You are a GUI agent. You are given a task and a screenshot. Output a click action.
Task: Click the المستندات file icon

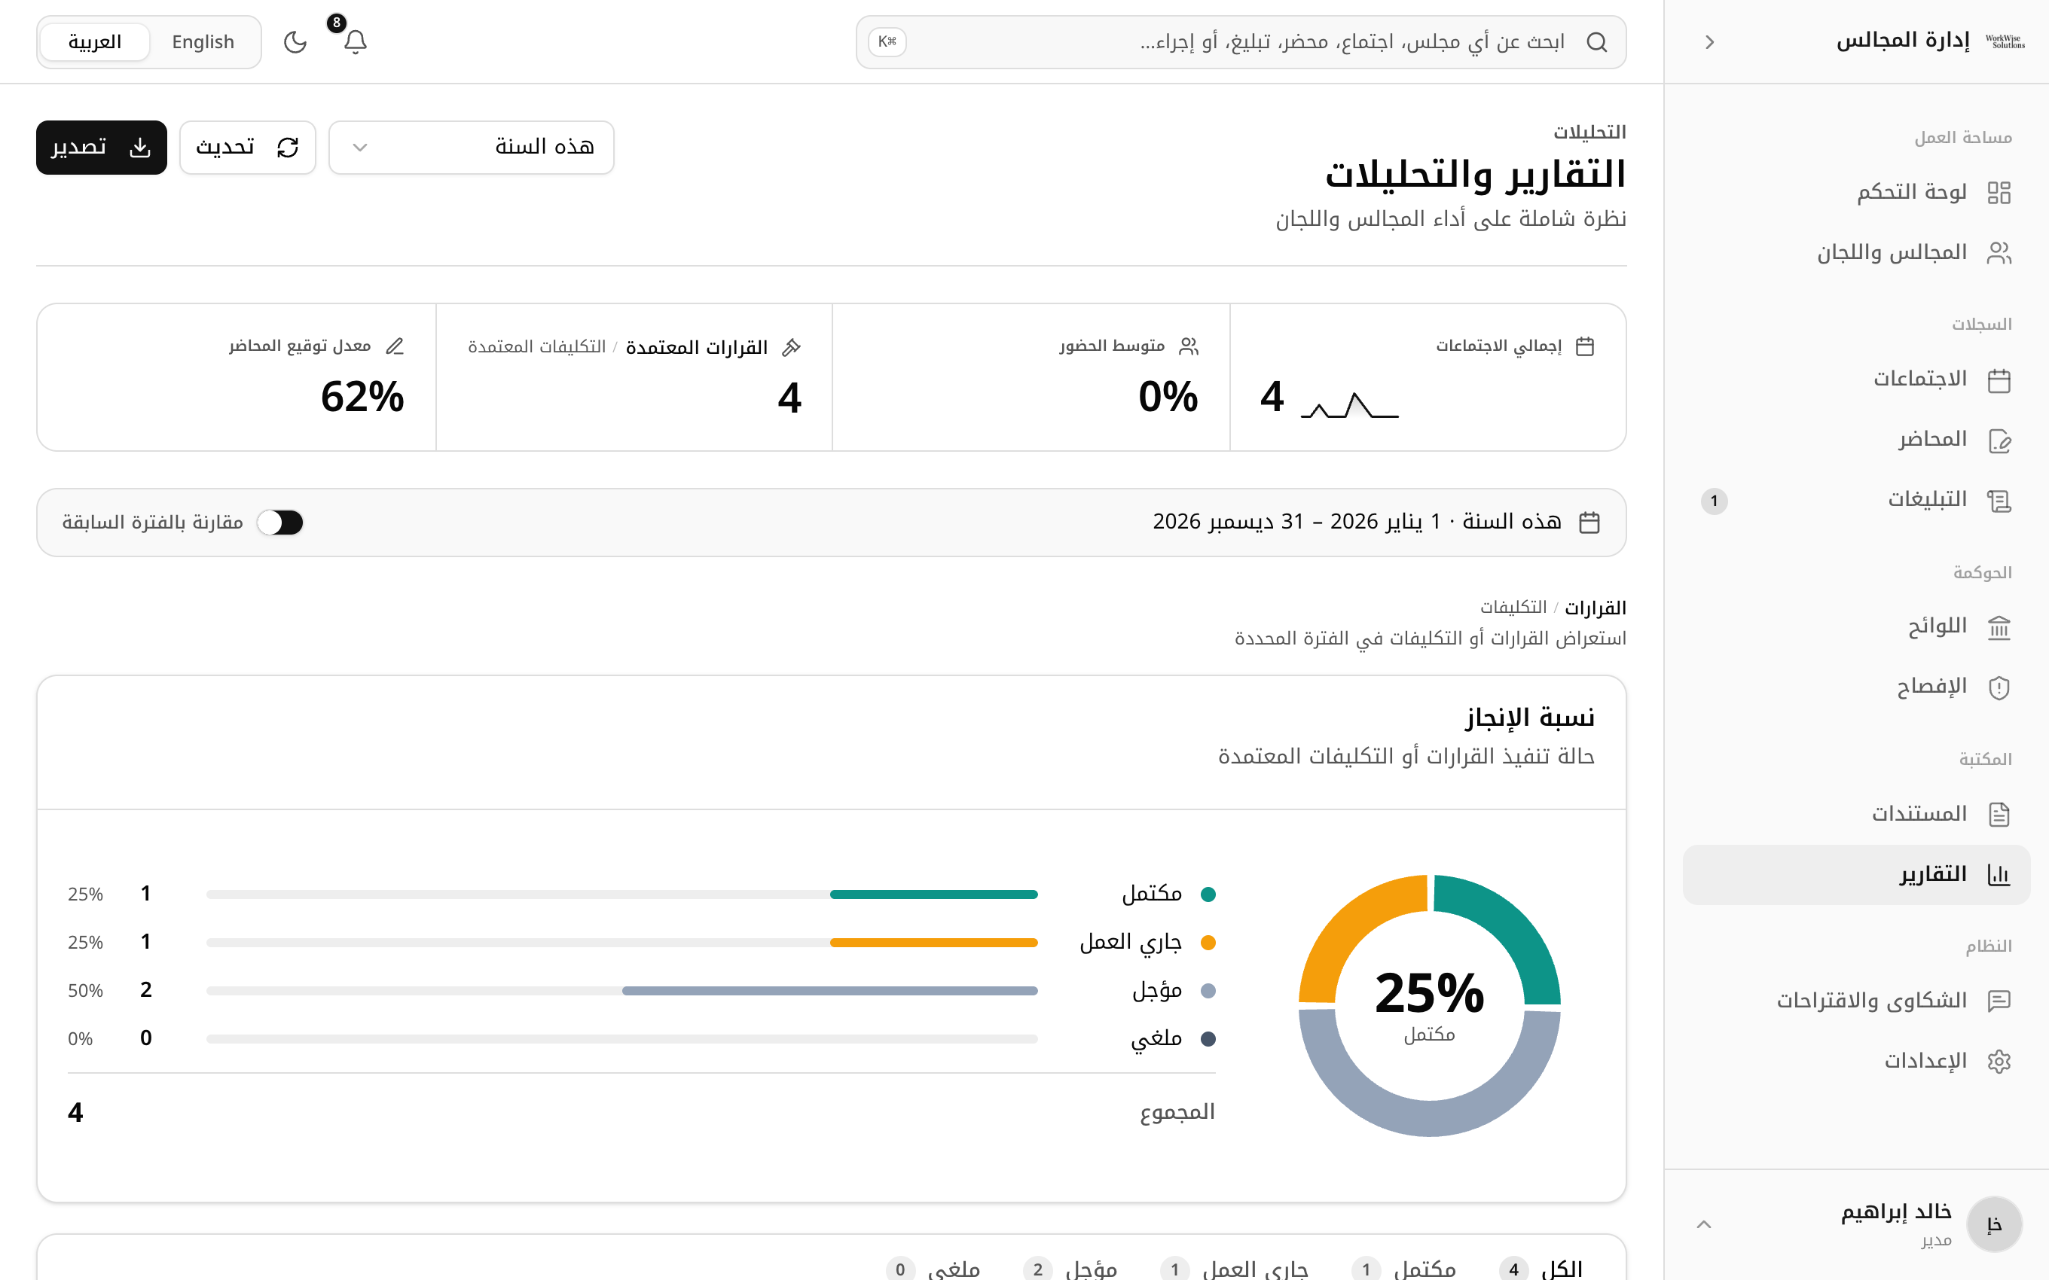1999,813
